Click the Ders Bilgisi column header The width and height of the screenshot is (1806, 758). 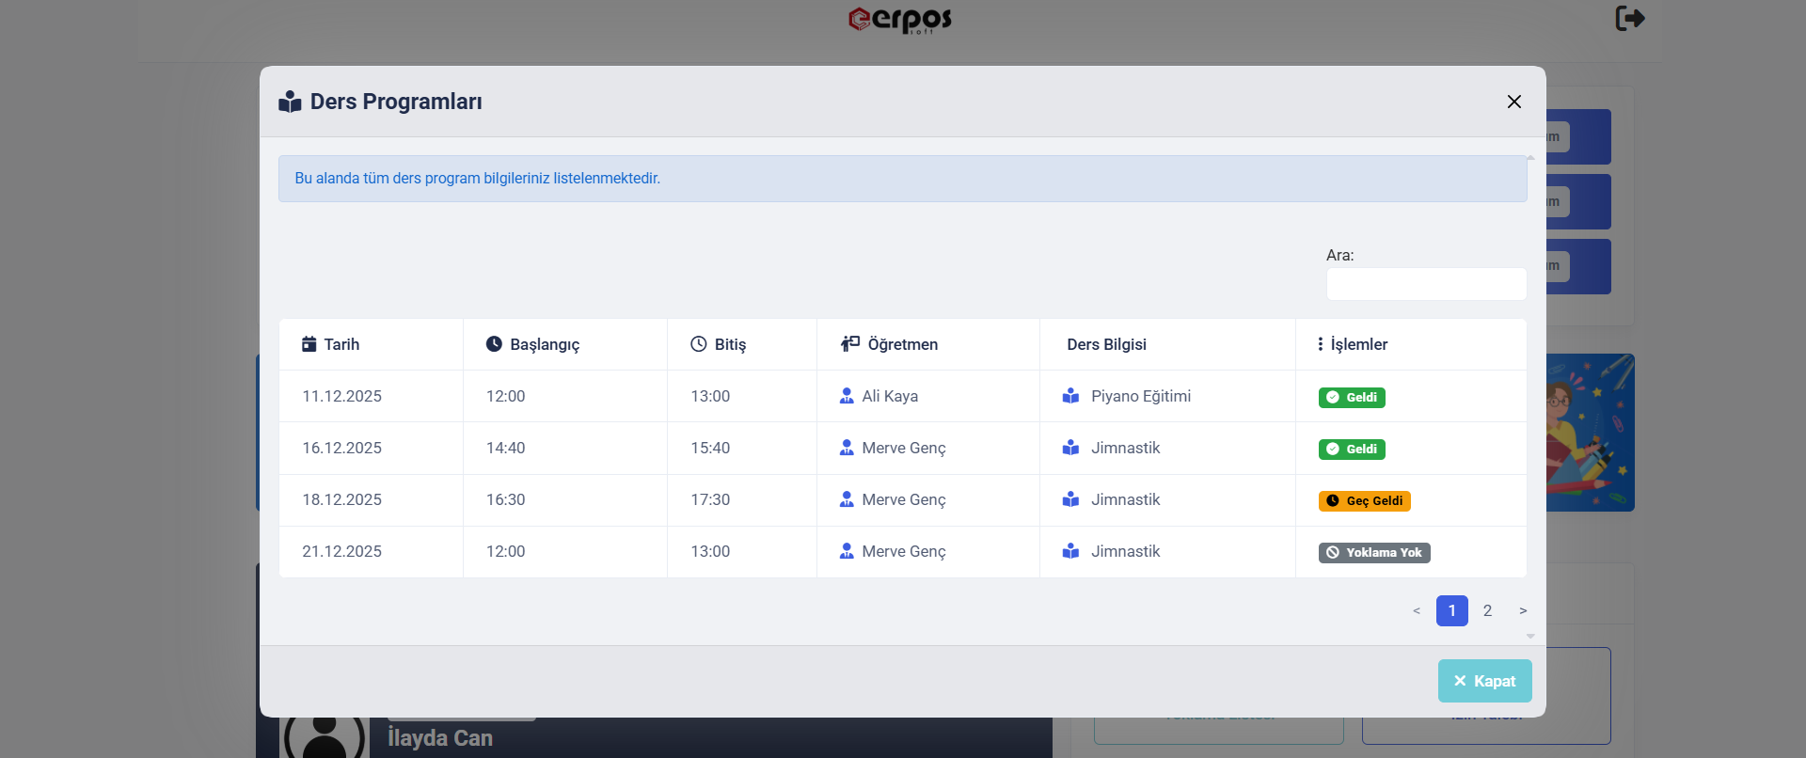click(x=1106, y=344)
